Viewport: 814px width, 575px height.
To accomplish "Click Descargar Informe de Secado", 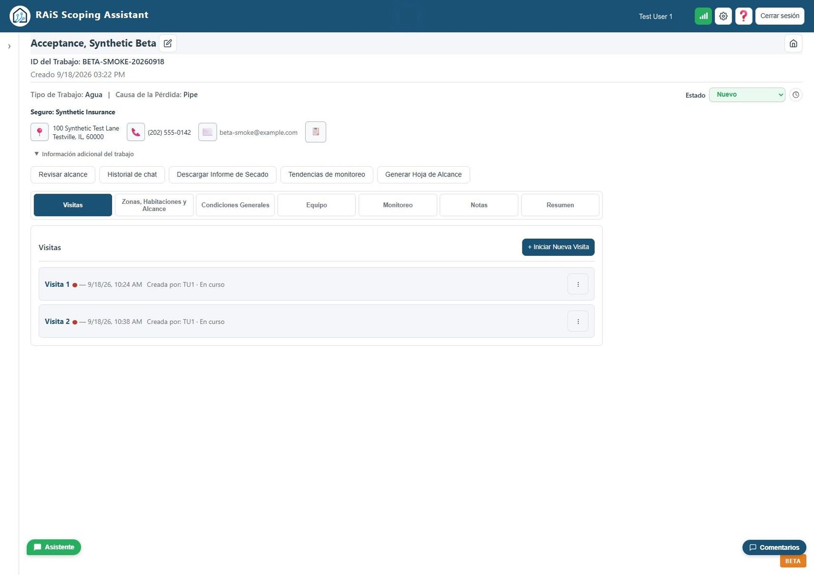I will [222, 174].
